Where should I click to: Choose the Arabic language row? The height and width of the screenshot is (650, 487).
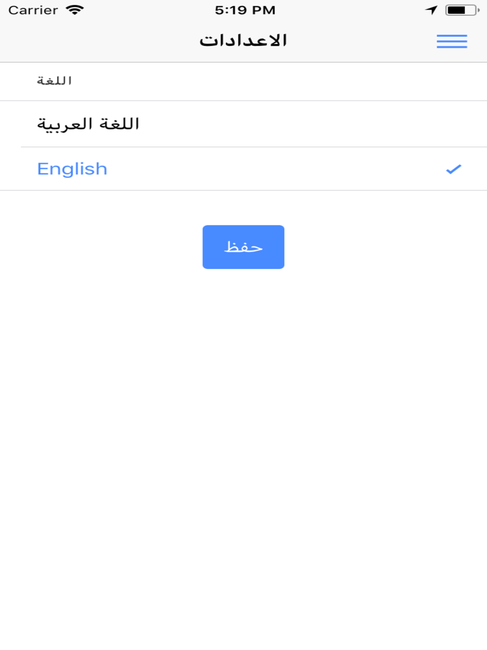[x=243, y=124]
